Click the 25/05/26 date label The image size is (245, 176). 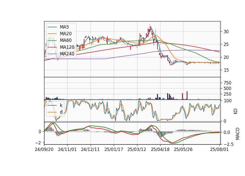coord(183,149)
